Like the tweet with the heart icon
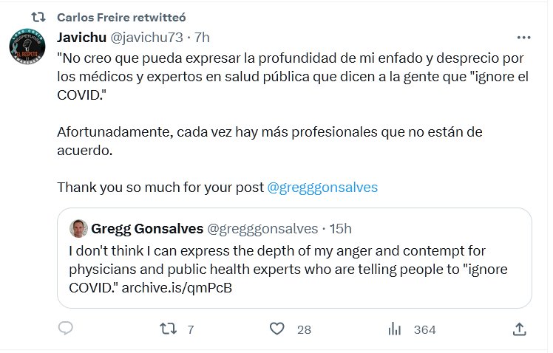This screenshot has height=353, width=553. tap(278, 329)
